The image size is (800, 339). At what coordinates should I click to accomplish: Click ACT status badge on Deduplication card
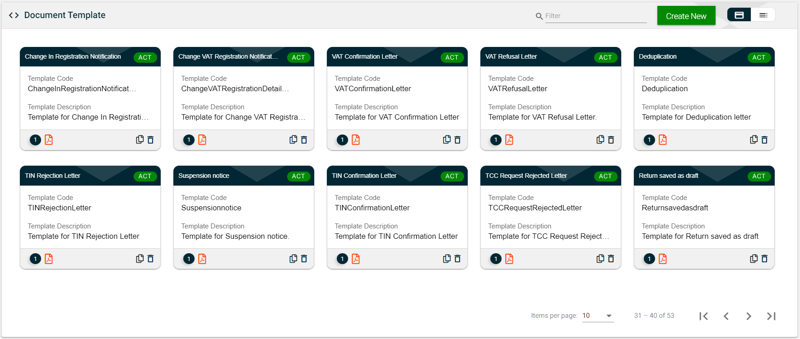pyautogui.click(x=758, y=57)
